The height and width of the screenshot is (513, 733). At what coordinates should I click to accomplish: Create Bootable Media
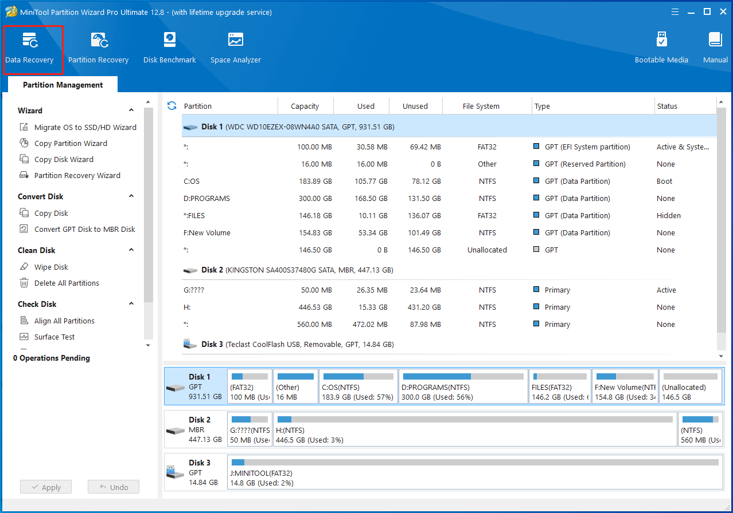[661, 48]
